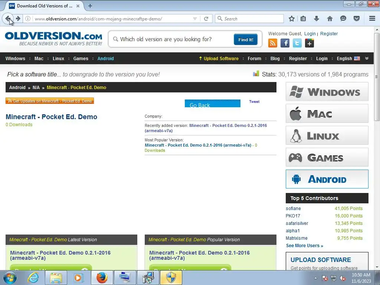Open Windows Explorer folder in taskbar
Viewport: 380px width, 285px height.
click(56, 278)
